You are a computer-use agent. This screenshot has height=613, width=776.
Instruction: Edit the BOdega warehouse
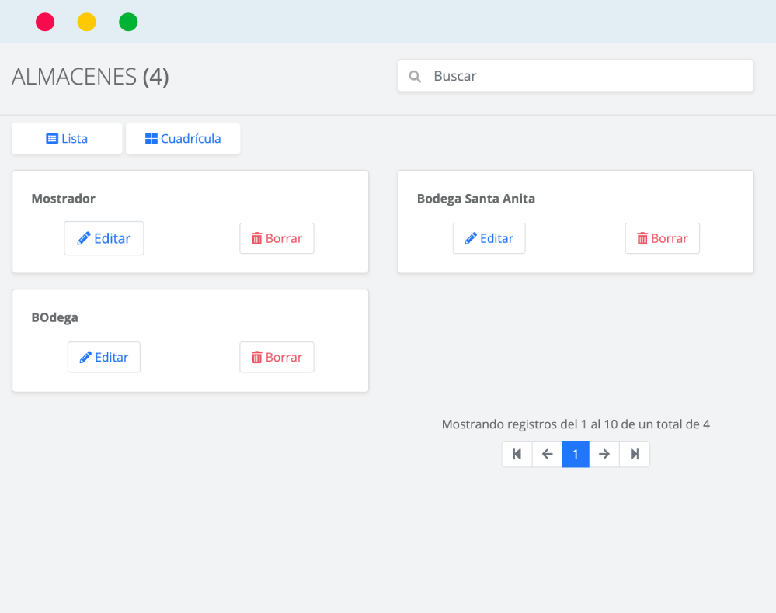(104, 357)
